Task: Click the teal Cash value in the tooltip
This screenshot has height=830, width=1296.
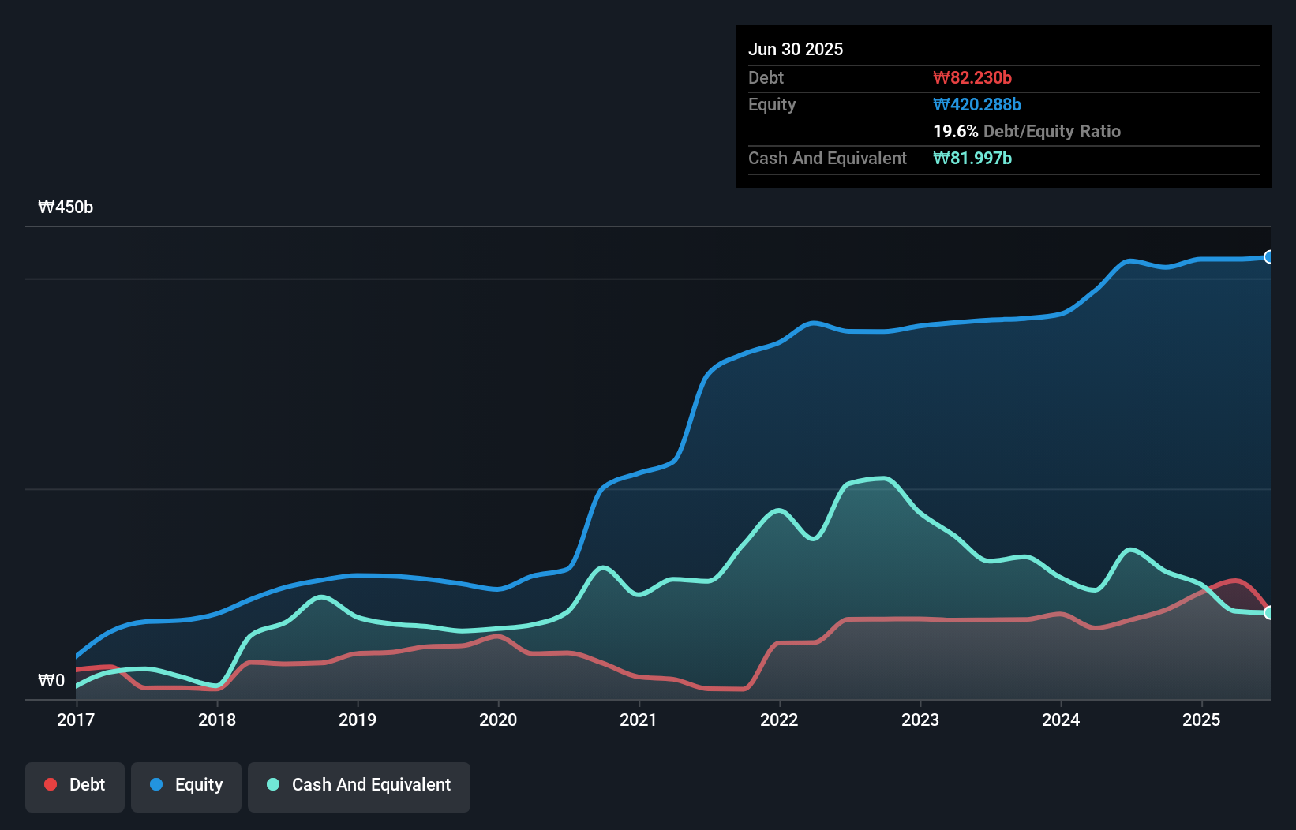Action: coord(972,158)
